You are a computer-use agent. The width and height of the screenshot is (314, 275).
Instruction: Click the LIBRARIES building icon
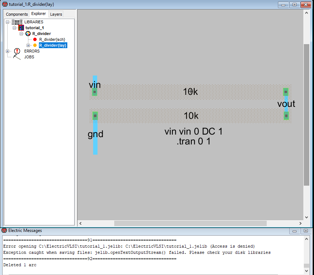coord(17,22)
